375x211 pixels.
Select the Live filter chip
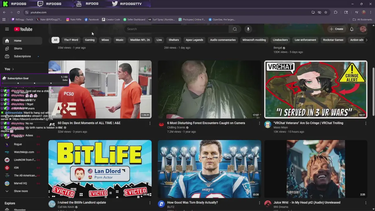pos(159,40)
